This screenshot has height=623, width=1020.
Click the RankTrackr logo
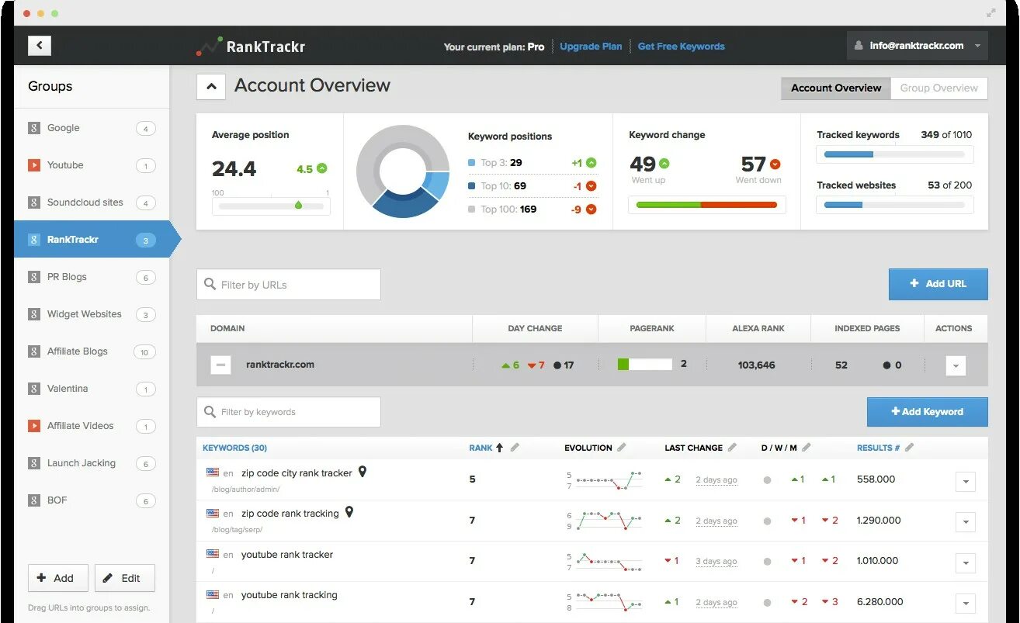tap(250, 47)
